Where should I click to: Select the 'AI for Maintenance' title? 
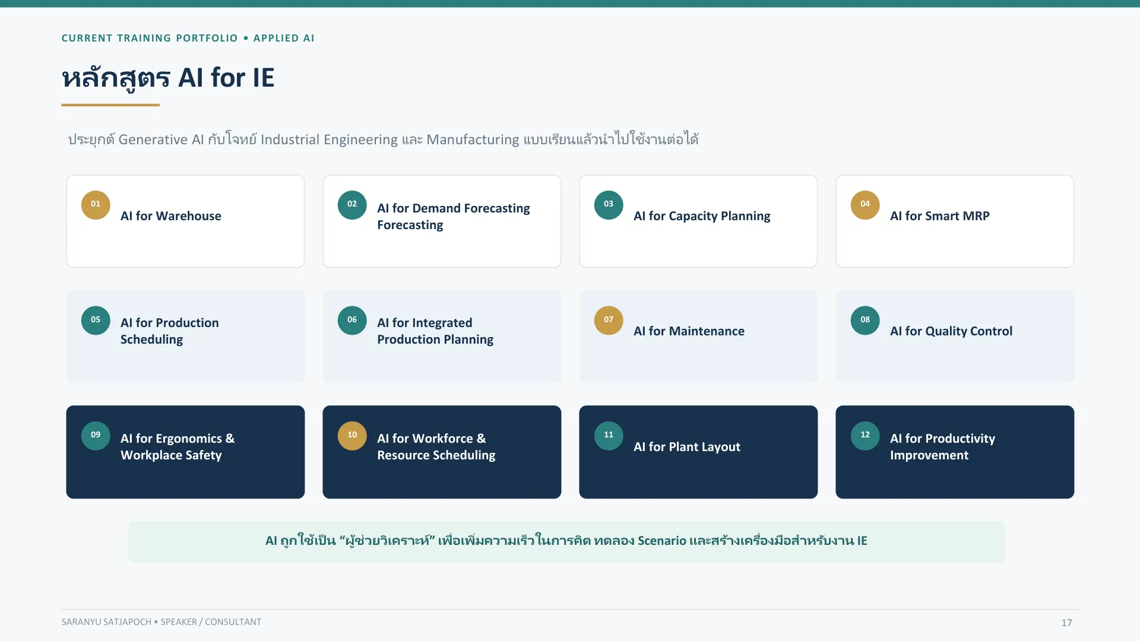689,331
